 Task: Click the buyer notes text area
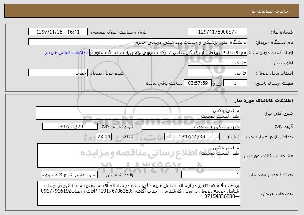139,193
